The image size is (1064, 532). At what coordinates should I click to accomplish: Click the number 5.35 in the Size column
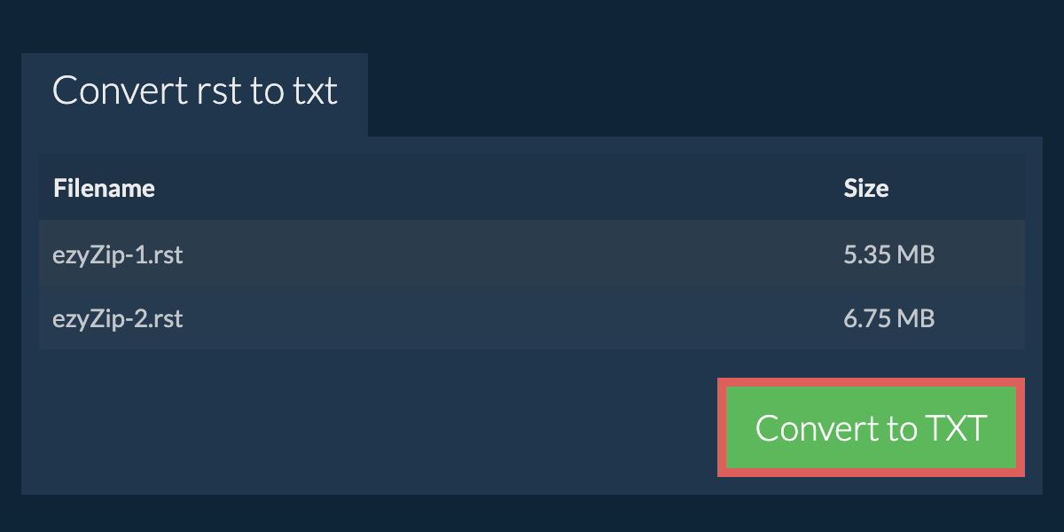(866, 255)
